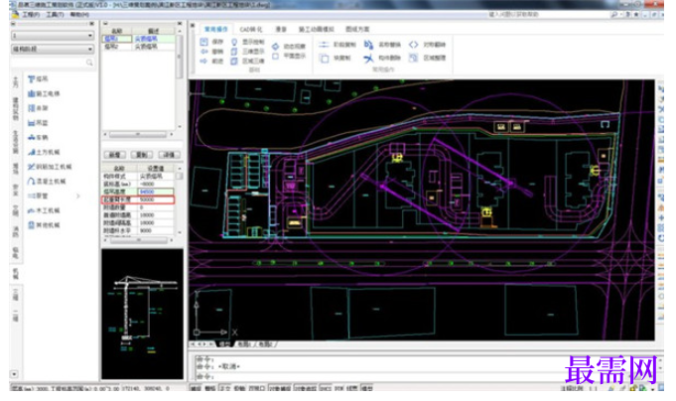Toggle the 正交 ortho status bar button
Image resolution: width=676 pixels, height=401 pixels.
pyautogui.click(x=224, y=388)
